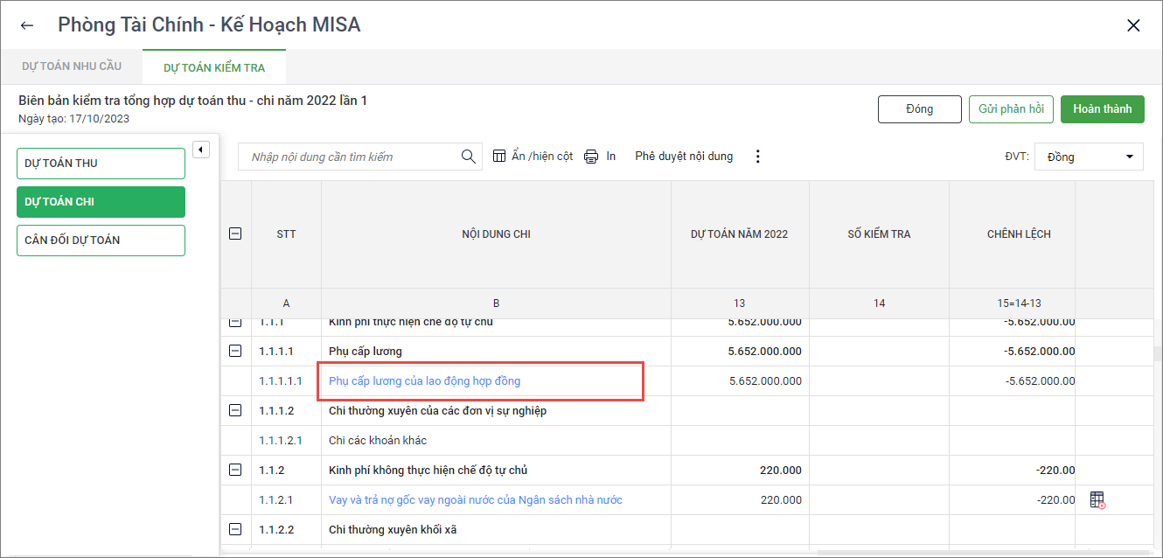Collapse the left sidebar panel arrow

pyautogui.click(x=200, y=150)
